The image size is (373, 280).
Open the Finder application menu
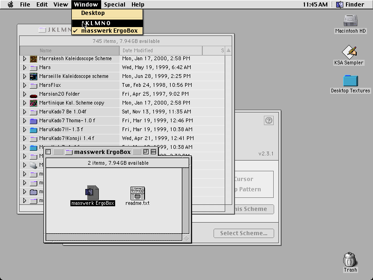[350, 4]
